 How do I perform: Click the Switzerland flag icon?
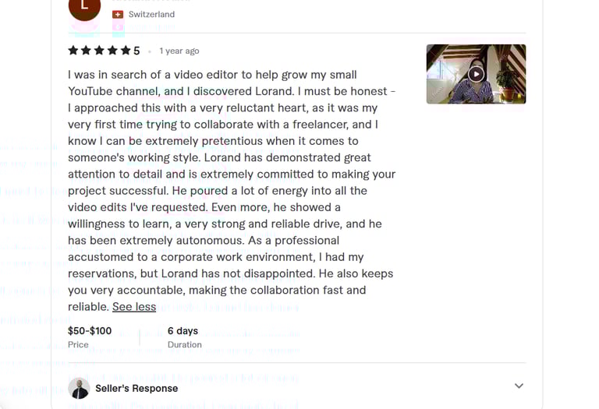(x=118, y=15)
